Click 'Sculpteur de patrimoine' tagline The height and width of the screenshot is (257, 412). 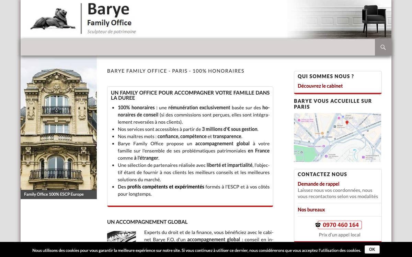[x=112, y=32]
